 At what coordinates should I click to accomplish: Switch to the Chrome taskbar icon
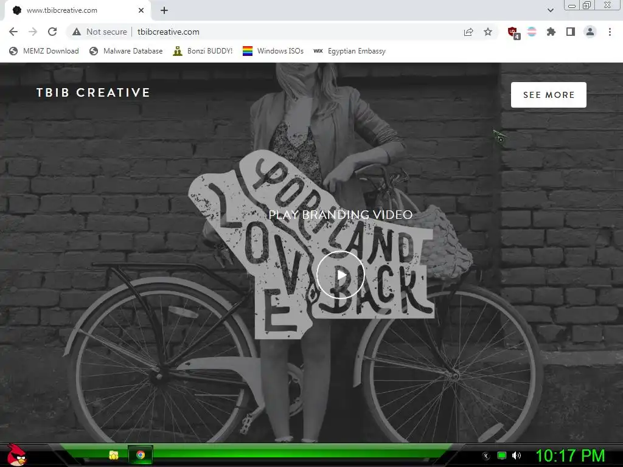141,455
